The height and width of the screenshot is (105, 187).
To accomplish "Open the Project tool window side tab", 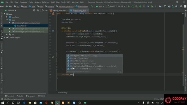I will 2,34.
